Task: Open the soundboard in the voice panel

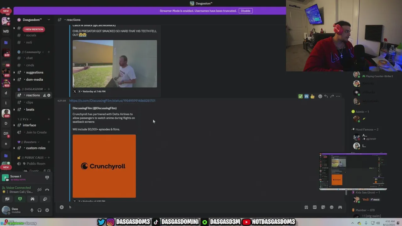Action: coord(45,199)
